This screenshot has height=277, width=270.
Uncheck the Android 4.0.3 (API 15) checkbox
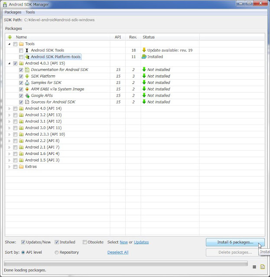(x=15, y=64)
